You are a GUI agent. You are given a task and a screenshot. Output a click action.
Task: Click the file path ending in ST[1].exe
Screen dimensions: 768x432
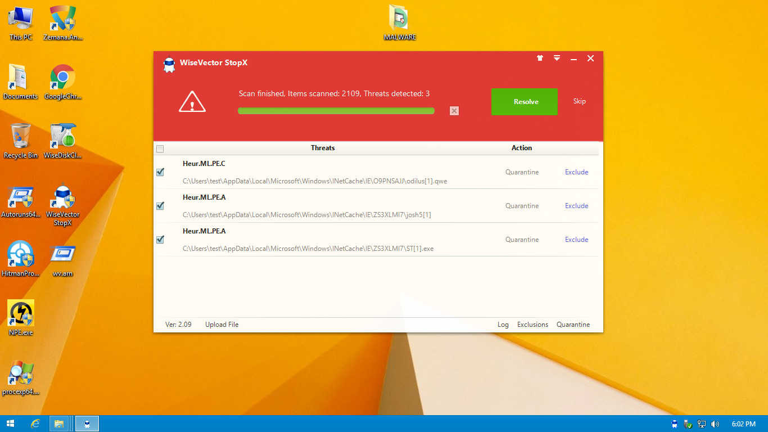308,249
